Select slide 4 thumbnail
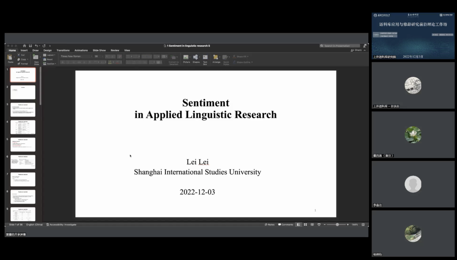Screen dimensions: 457x260 coord(23,127)
